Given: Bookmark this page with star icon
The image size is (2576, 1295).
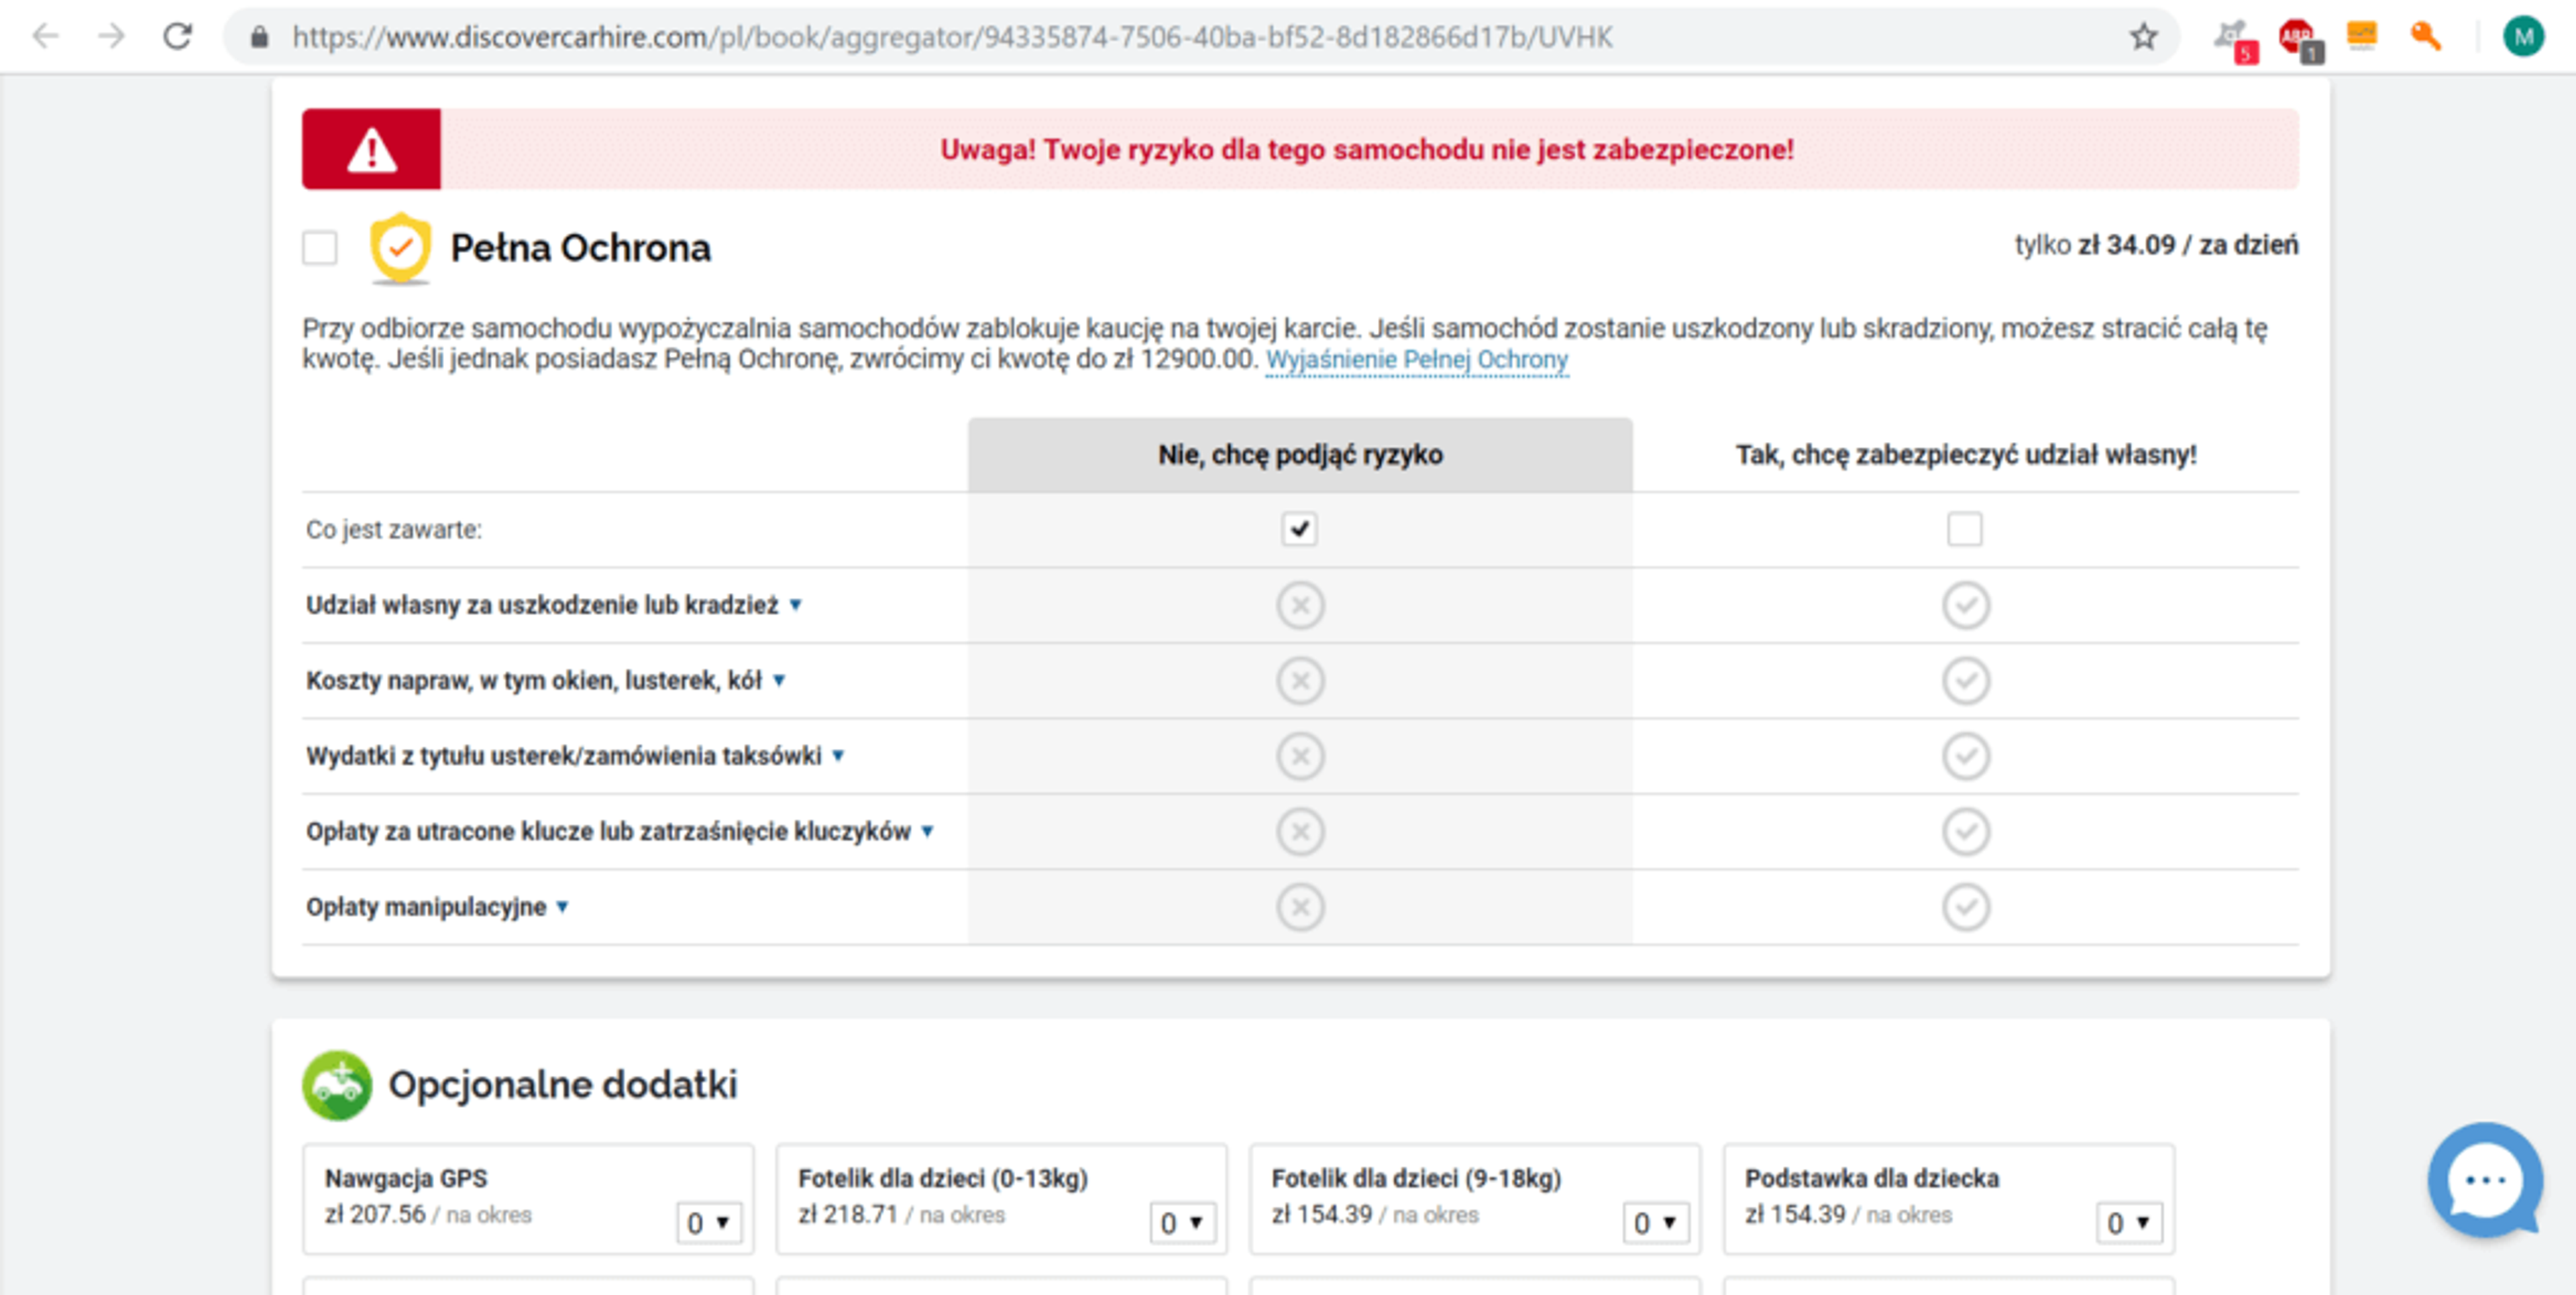Looking at the screenshot, I should point(2142,37).
